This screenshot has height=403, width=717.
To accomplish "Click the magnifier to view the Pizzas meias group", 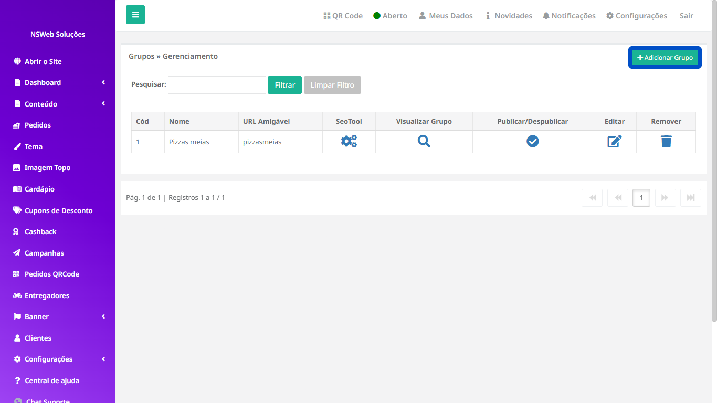I will coord(424,141).
